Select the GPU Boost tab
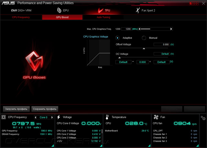 [x=62, y=17]
